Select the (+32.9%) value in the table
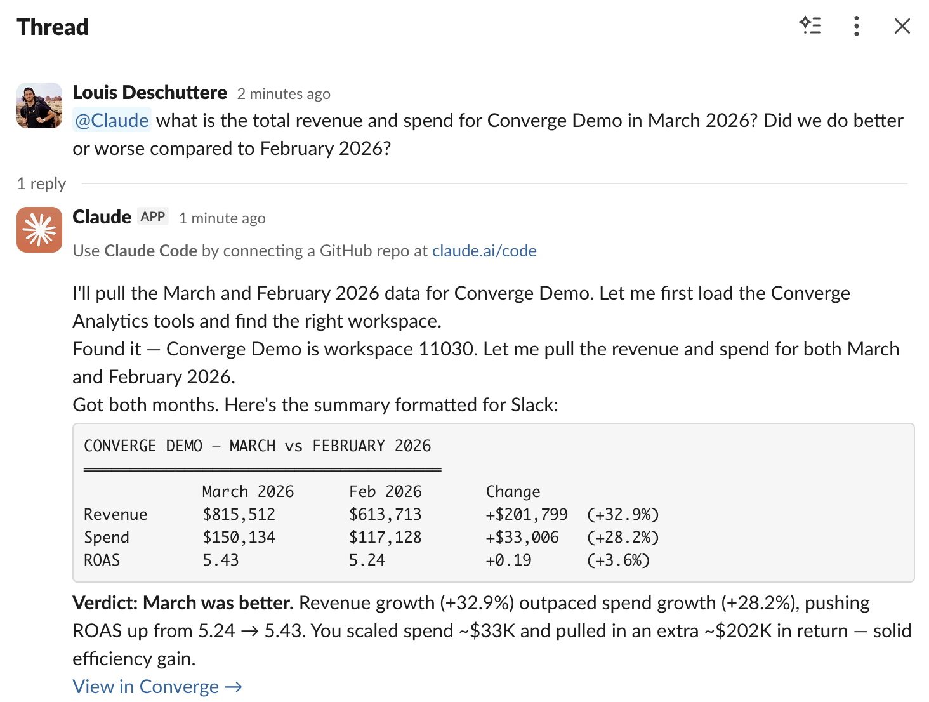929x702 pixels. (x=623, y=515)
